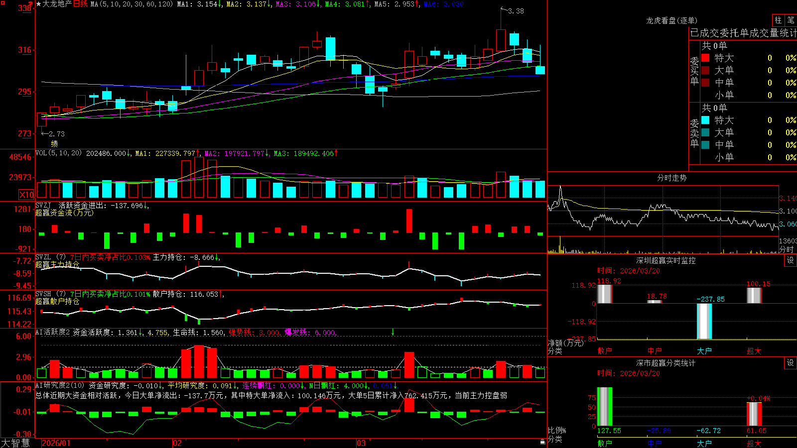Click the red 超大 bar labeled +0.04%
The height and width of the screenshot is (448, 797).
tap(754, 414)
